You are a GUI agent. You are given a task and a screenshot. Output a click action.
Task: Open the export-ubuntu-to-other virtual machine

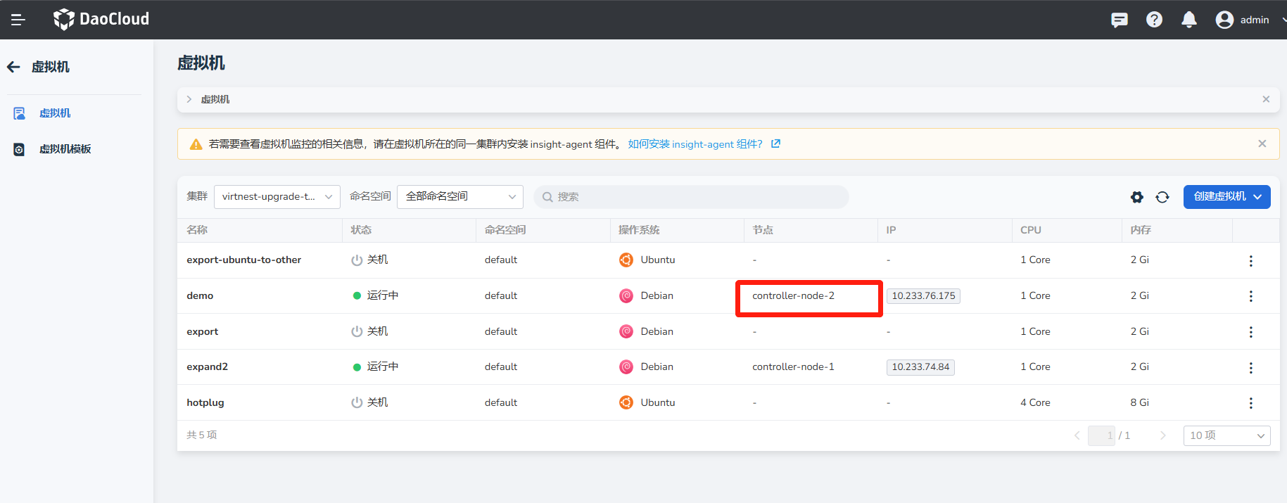[243, 260]
